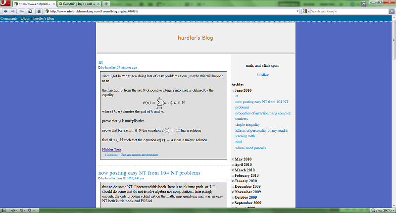396x213 pixels.
Task: Expand the April 2010 archive
Action: pyautogui.click(x=233, y=165)
